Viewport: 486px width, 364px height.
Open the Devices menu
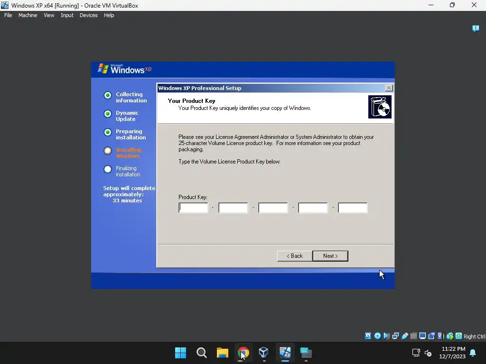coord(89,15)
